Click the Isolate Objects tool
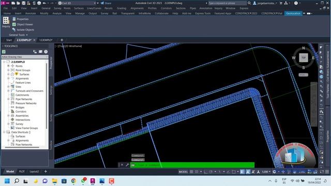The height and width of the screenshot is (186, 331). pos(23,30)
